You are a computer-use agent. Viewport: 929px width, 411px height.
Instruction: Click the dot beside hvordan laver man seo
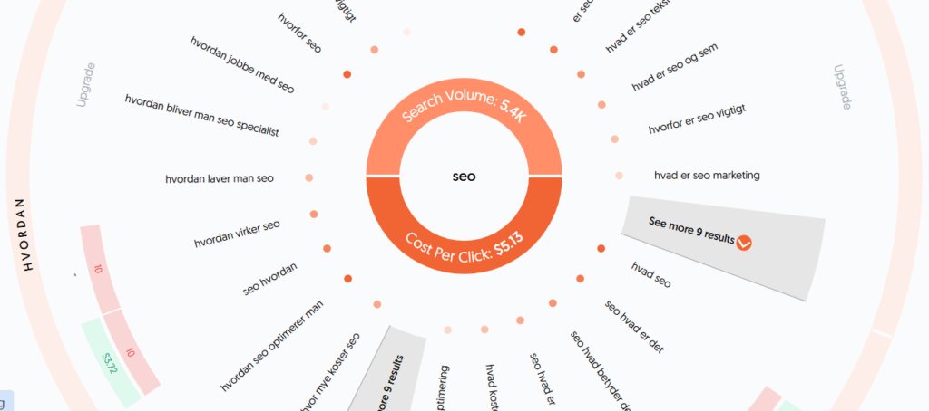click(309, 177)
